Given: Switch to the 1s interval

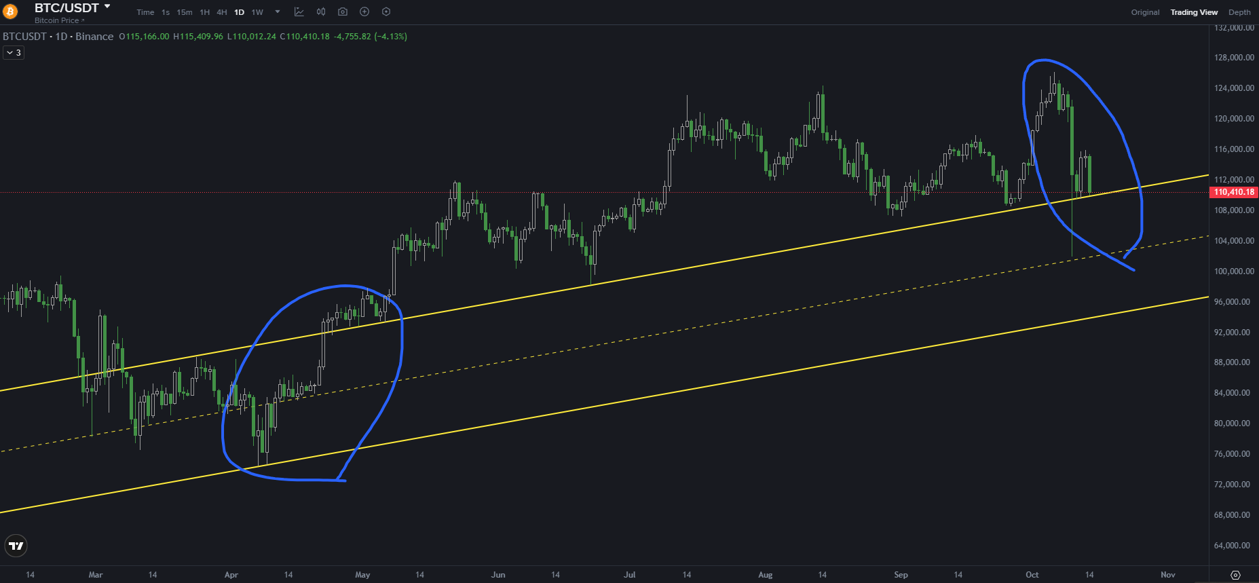Looking at the screenshot, I should (166, 12).
